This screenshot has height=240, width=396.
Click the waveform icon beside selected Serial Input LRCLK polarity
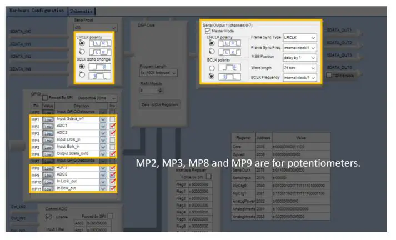[100, 43]
